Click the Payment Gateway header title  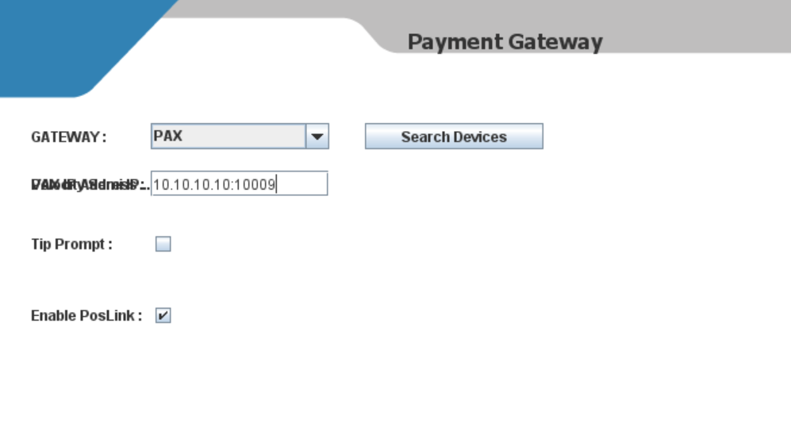[x=505, y=42]
